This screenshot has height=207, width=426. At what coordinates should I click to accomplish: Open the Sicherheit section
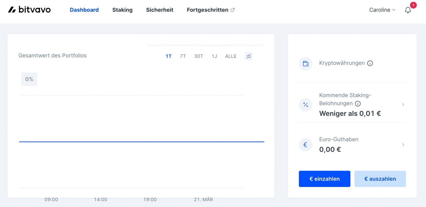[x=160, y=10]
